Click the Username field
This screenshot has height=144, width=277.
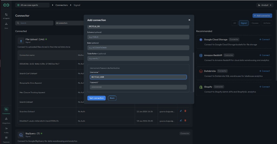pyautogui.click(x=138, y=77)
